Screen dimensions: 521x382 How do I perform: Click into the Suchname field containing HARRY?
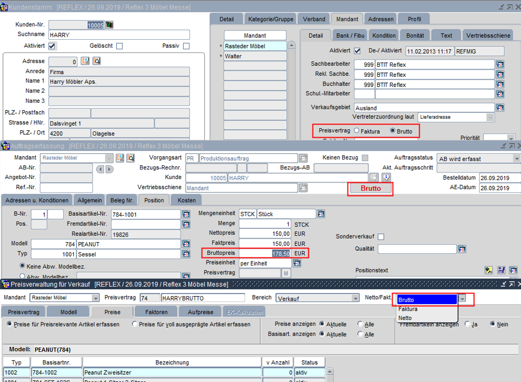(x=119, y=35)
